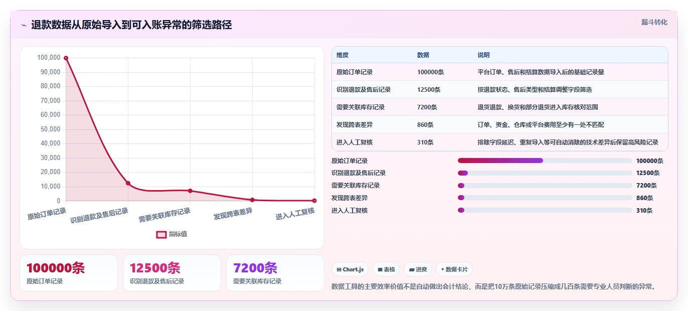Toggle the 指标值 legend swatch

click(161, 234)
